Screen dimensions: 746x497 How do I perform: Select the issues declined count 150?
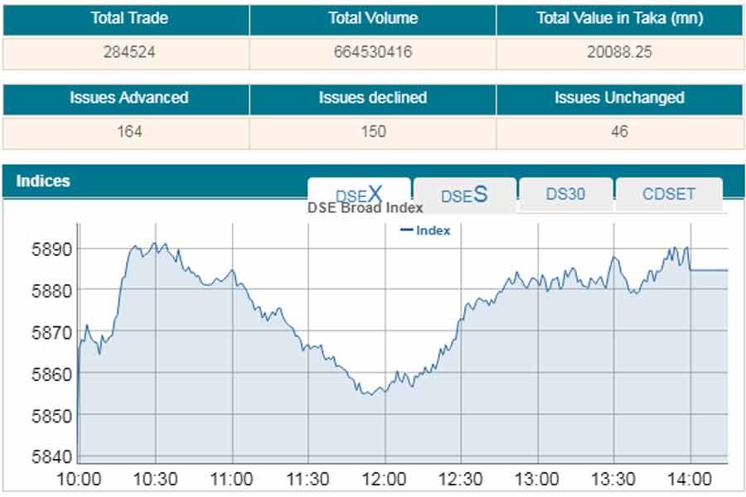373,131
